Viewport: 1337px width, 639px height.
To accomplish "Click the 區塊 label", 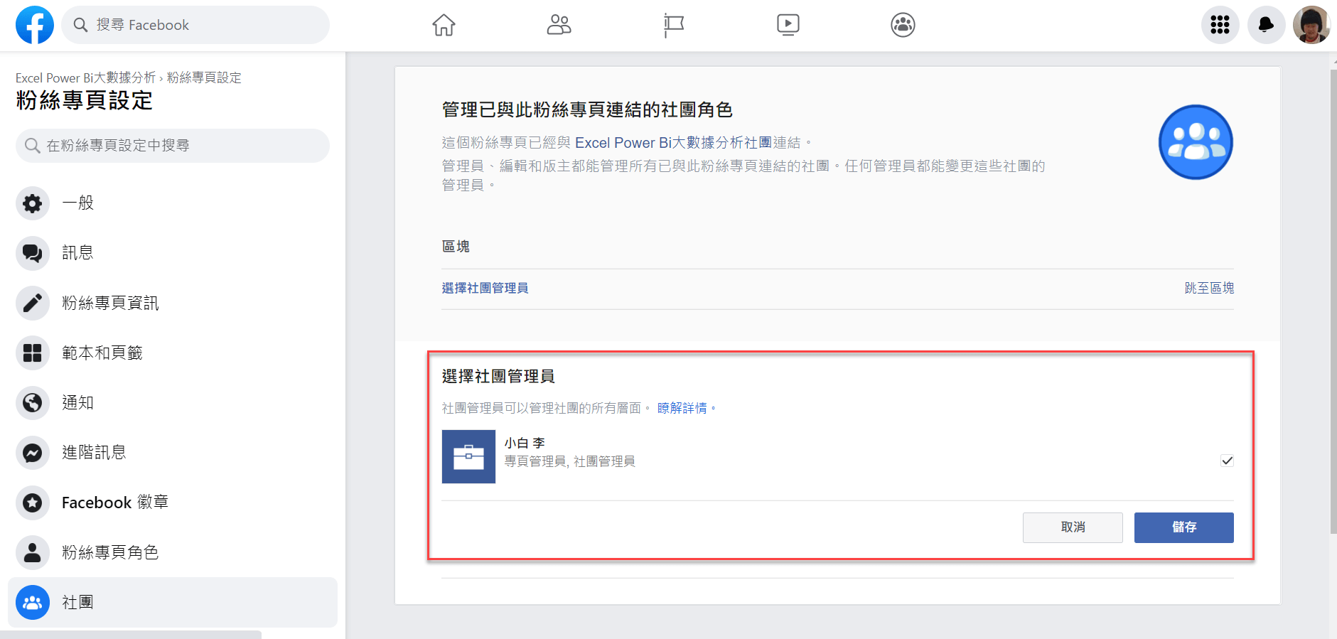I will tap(456, 247).
